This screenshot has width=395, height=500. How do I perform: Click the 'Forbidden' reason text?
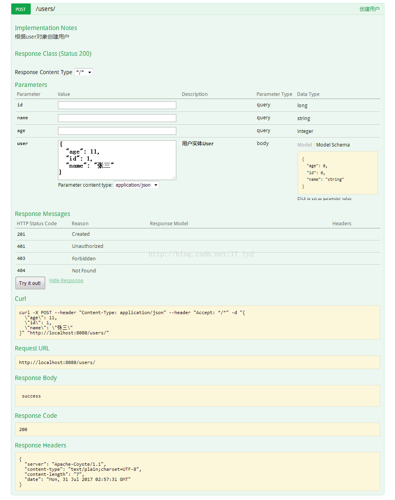[x=84, y=258]
